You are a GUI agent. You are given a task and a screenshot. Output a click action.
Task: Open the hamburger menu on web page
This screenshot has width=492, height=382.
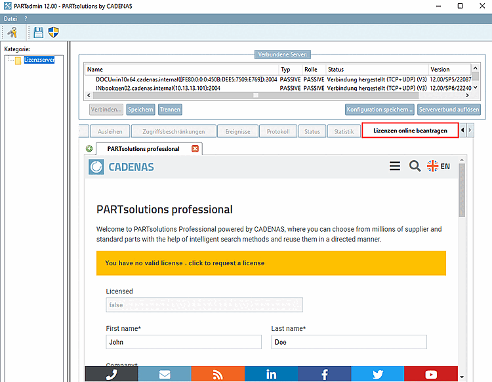395,166
